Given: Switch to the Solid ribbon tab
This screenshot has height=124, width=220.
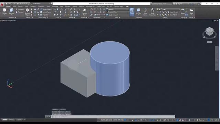Looking at the screenshot, I should (14, 6).
